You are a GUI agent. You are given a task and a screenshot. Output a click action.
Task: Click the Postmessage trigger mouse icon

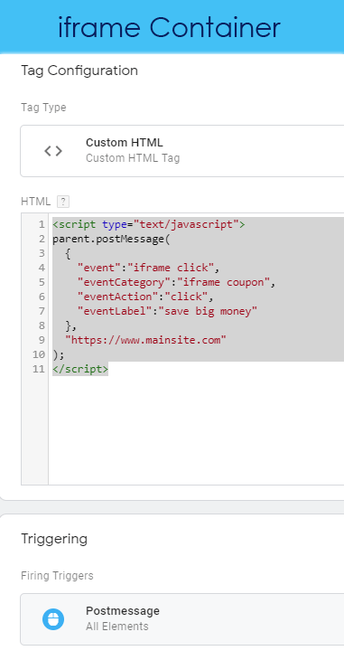[53, 619]
